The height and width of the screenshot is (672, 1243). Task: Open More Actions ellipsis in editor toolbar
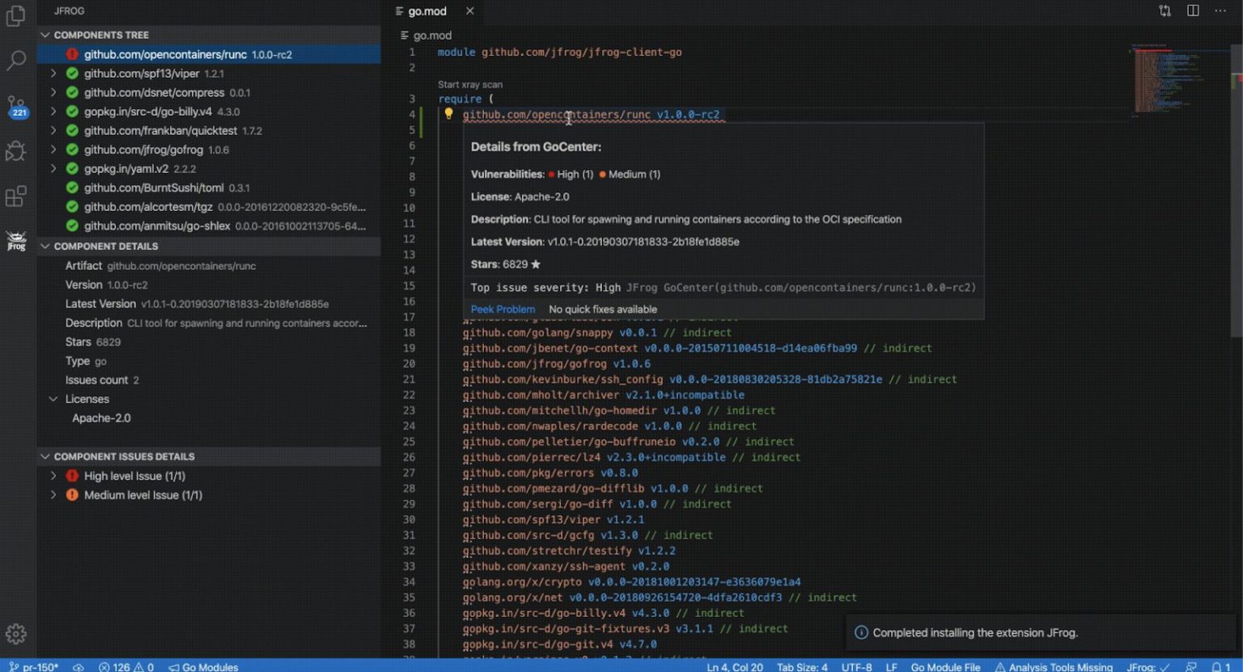click(x=1220, y=11)
